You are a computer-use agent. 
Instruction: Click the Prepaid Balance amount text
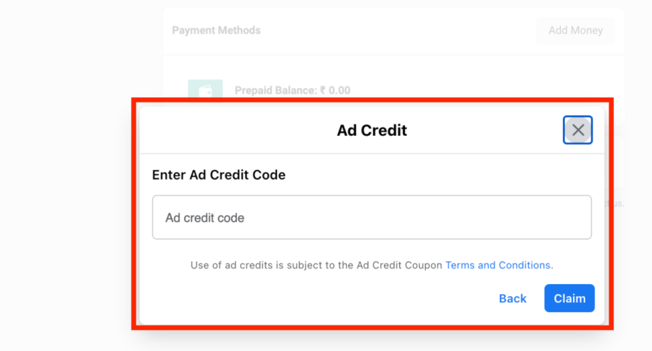click(x=292, y=90)
